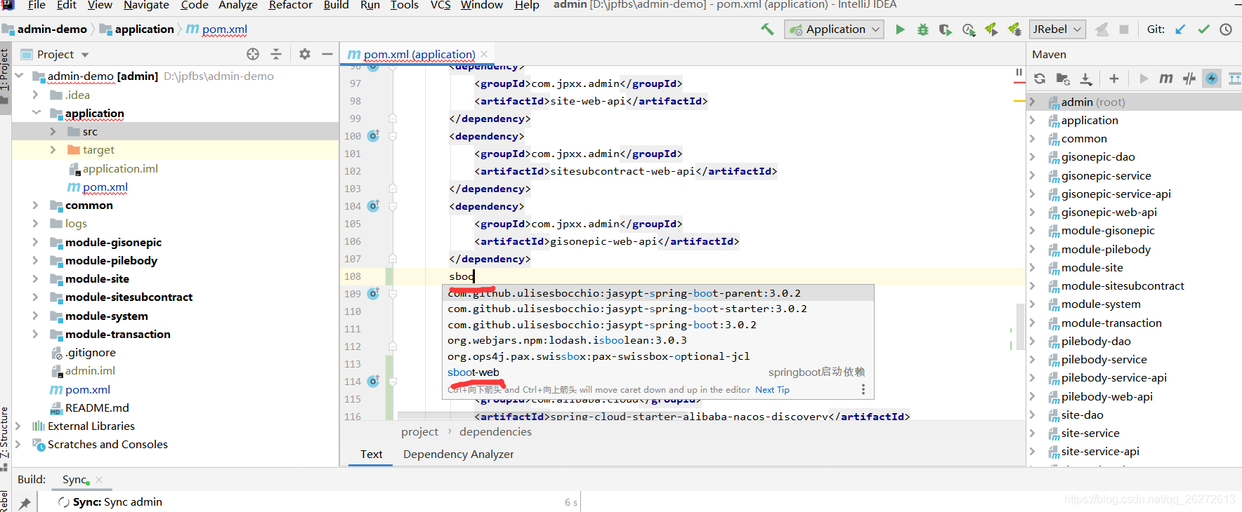Debug with JRebel rocket icon

click(x=1014, y=29)
